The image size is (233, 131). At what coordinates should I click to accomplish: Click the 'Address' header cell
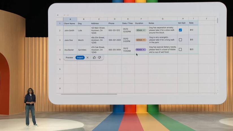[x=99, y=23]
